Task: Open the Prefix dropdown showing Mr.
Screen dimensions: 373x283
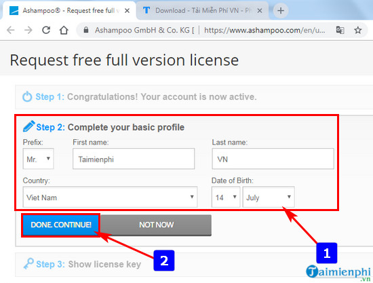Action: tap(38, 159)
